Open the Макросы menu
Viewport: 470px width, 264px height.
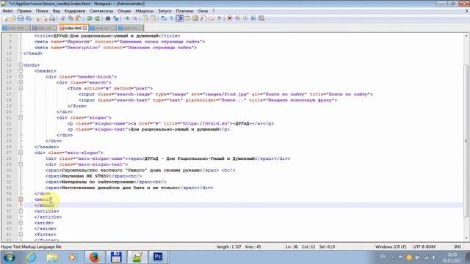(145, 11)
